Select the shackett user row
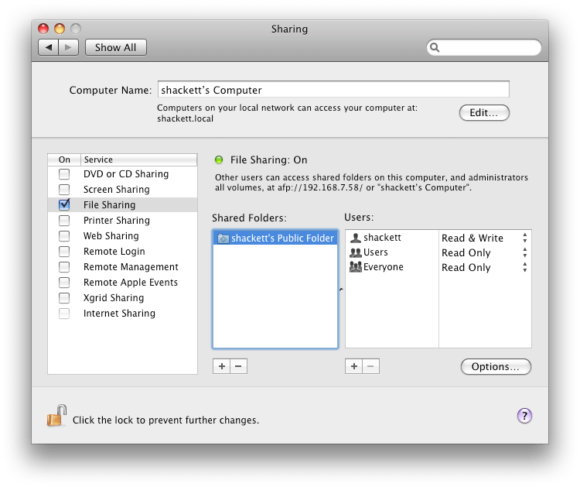The width and height of the screenshot is (580, 487). click(x=438, y=238)
